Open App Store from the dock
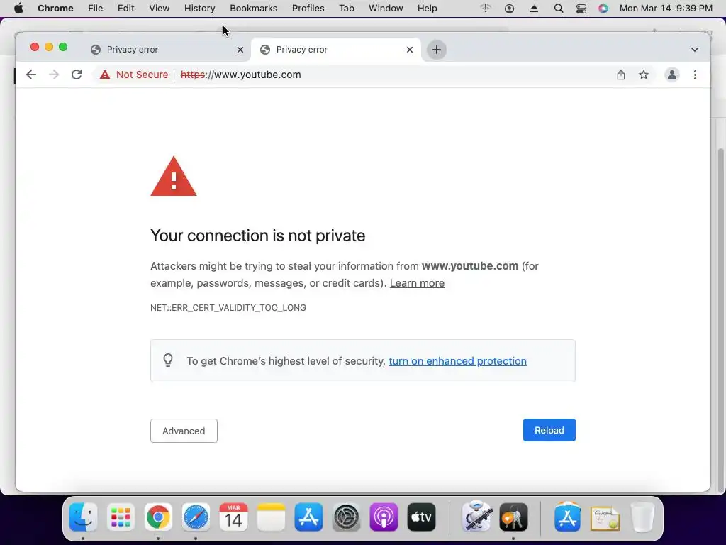The height and width of the screenshot is (545, 726). click(308, 517)
